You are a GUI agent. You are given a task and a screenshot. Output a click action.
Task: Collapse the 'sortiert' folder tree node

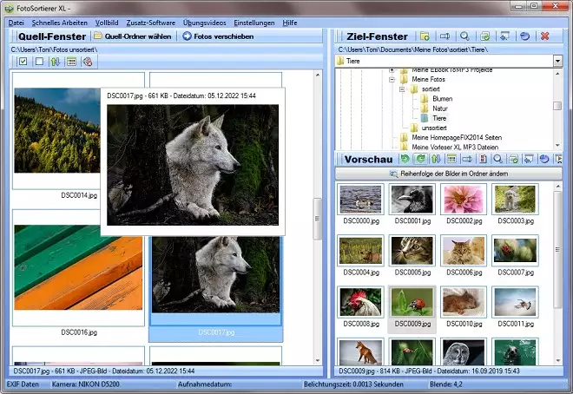(x=403, y=89)
